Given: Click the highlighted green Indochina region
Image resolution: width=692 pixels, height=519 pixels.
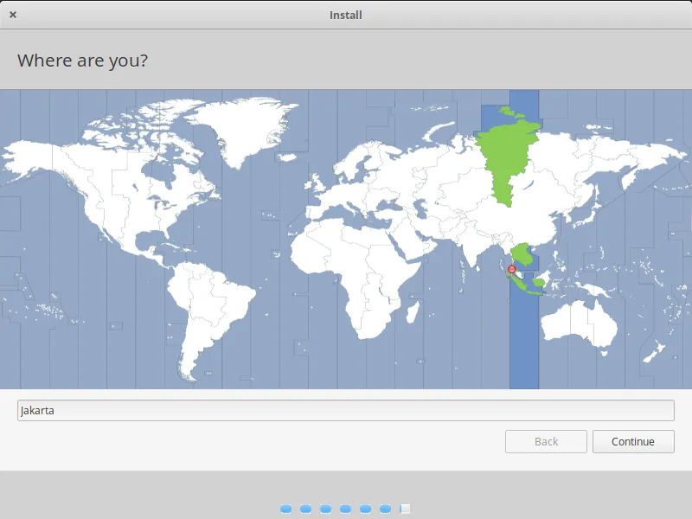Looking at the screenshot, I should click(522, 254).
